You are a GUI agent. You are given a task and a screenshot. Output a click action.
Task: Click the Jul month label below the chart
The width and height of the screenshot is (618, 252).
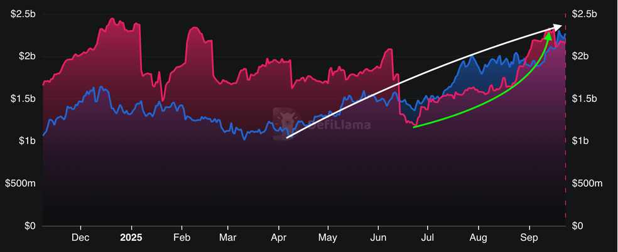point(427,238)
